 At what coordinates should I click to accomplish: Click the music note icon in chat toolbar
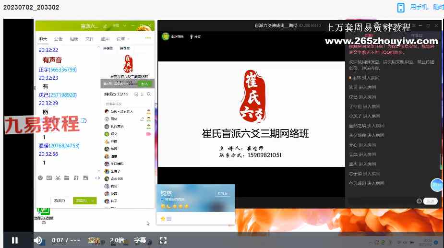pos(76,178)
